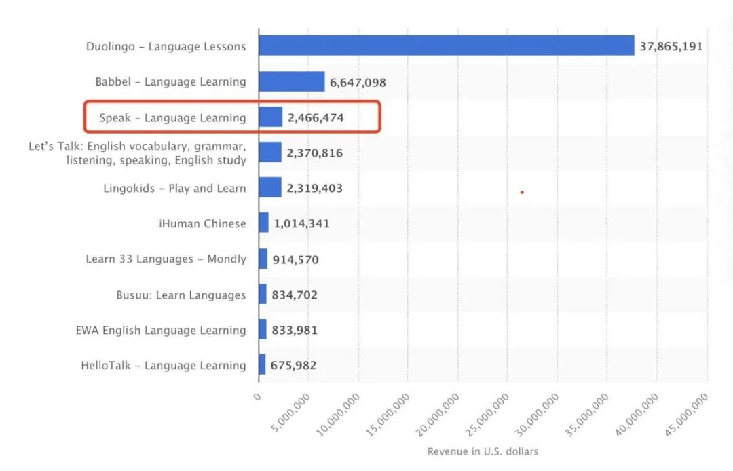The height and width of the screenshot is (471, 733).
Task: Click the small red dot on chart
Action: (522, 193)
